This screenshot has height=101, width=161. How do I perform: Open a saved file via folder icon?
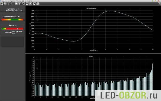point(5,4)
